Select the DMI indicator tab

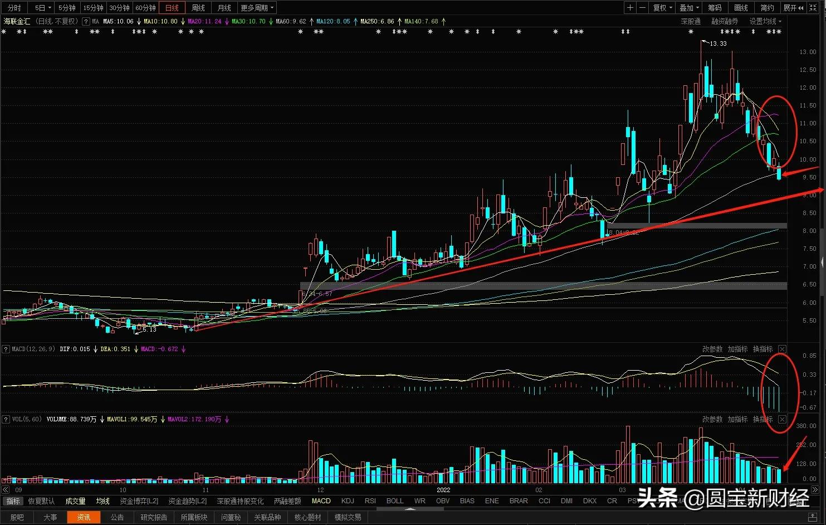coord(566,501)
